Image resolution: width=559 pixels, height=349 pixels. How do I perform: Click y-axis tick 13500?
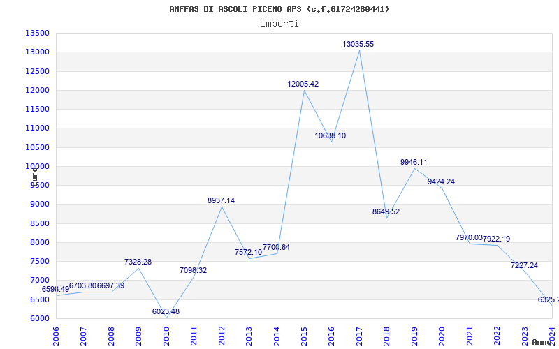[x=37, y=33]
